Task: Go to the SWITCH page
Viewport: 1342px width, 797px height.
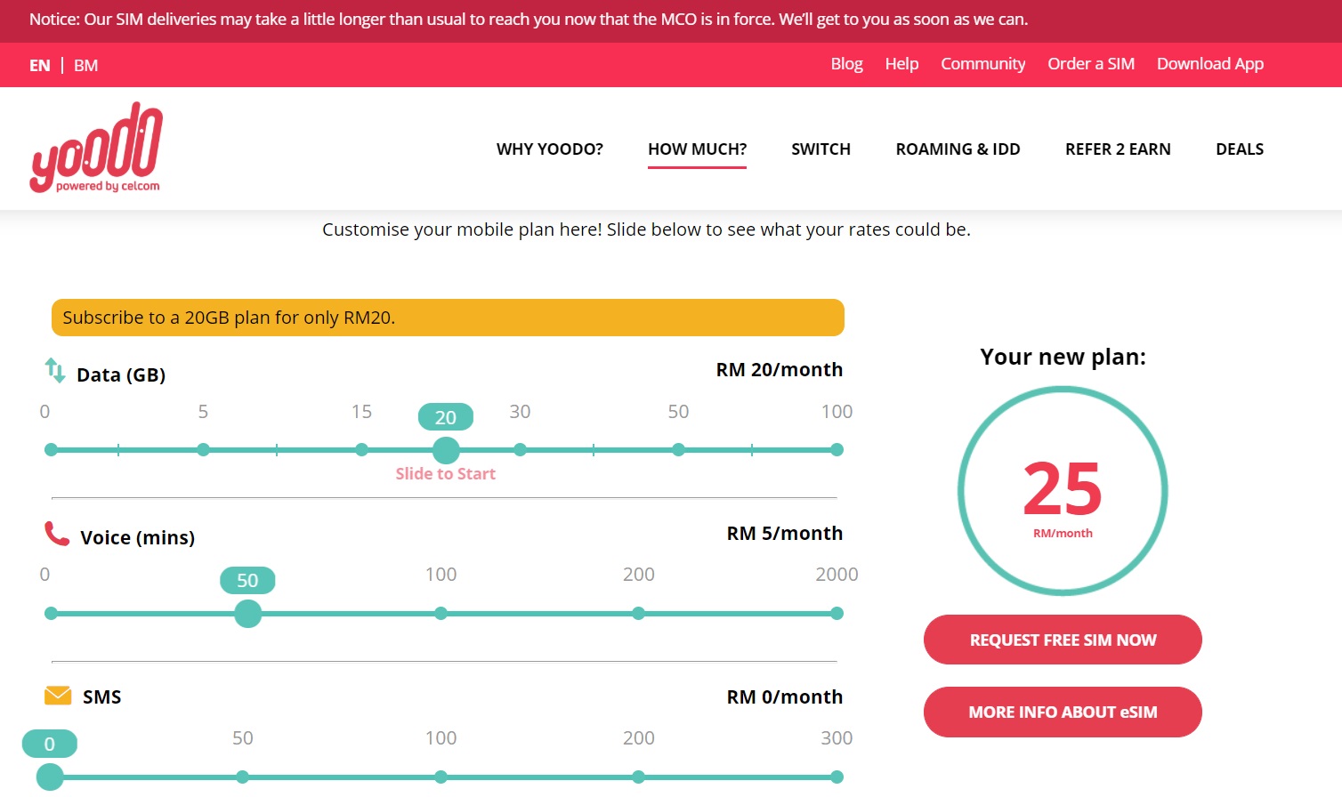Action: pyautogui.click(x=821, y=149)
